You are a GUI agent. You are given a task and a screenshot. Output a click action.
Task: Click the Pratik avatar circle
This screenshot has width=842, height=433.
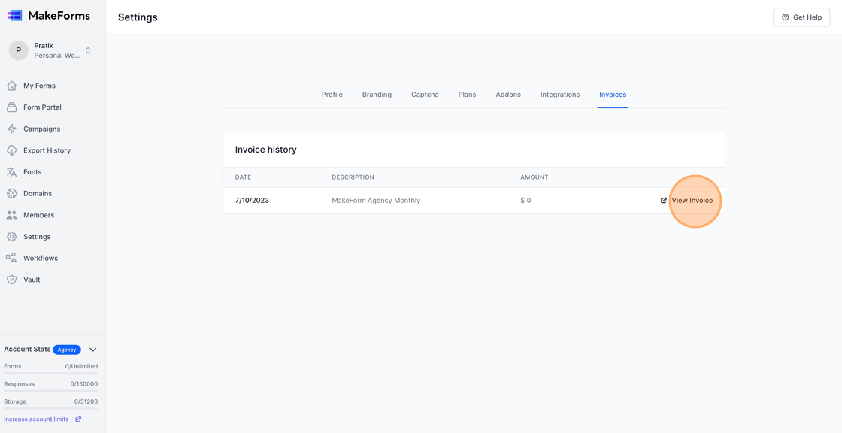(18, 50)
